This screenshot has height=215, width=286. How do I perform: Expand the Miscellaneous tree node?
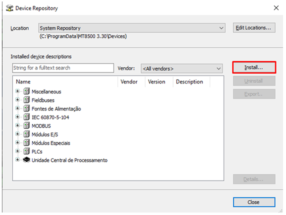(17, 91)
